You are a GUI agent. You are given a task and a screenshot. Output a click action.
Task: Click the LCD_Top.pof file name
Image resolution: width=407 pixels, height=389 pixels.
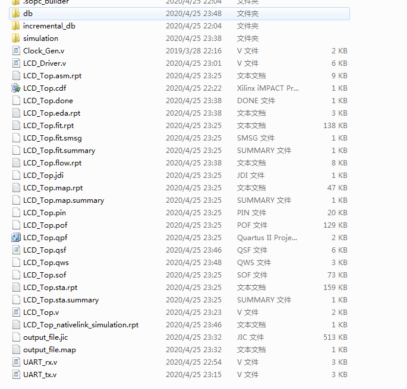[x=45, y=225]
